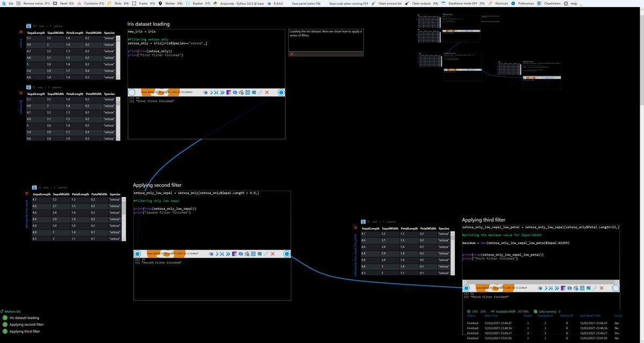This screenshot has width=644, height=343.
Task: Add a Marker (F6)
Action: point(171,3)
